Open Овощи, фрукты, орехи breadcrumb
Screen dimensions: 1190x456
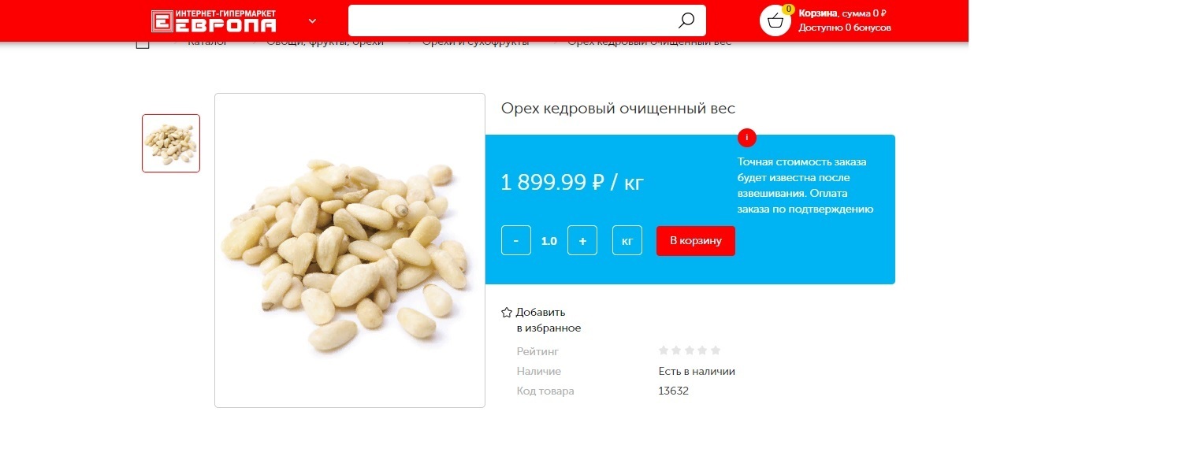[325, 42]
